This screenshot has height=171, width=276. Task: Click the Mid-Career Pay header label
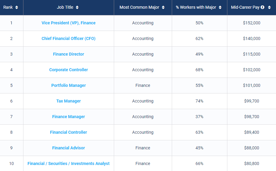pyautogui.click(x=245, y=8)
